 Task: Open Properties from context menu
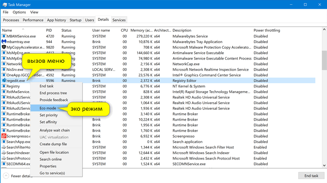click(x=56, y=166)
